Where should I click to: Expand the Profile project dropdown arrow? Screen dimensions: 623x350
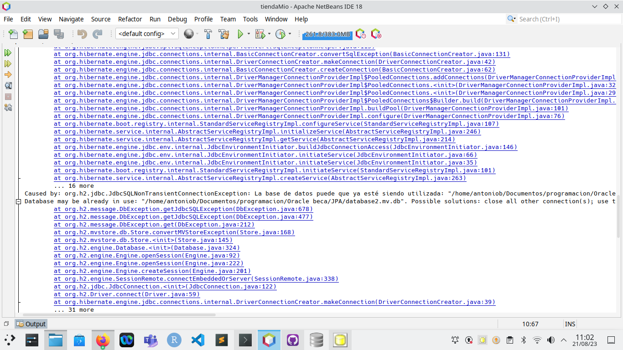point(290,34)
